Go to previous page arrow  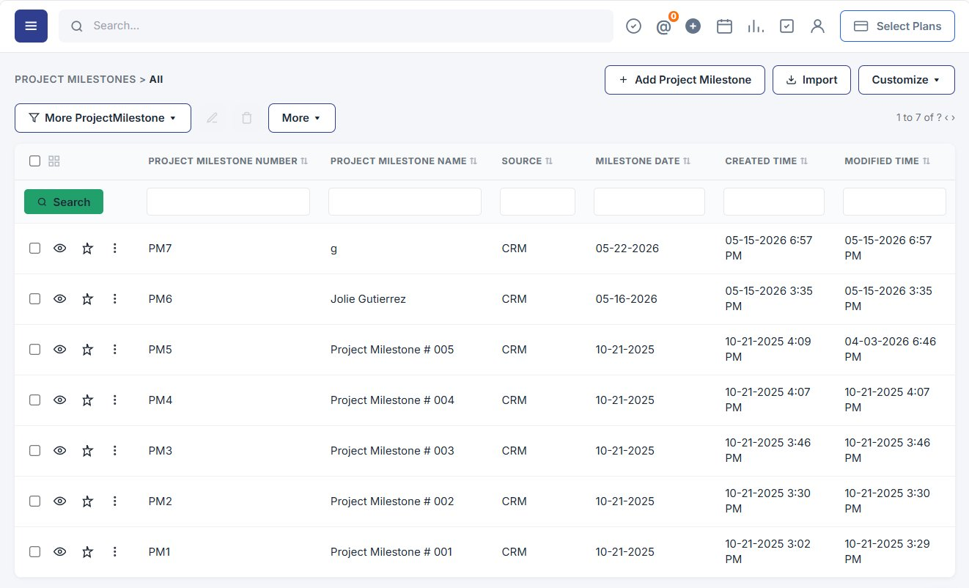pos(946,117)
